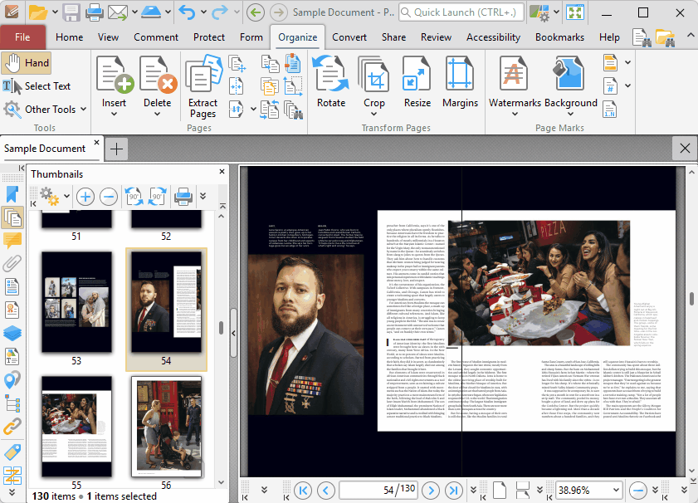Toggle the Layers pane icon in sidebar
Viewport: 698px width, 503px height.
pyautogui.click(x=12, y=333)
